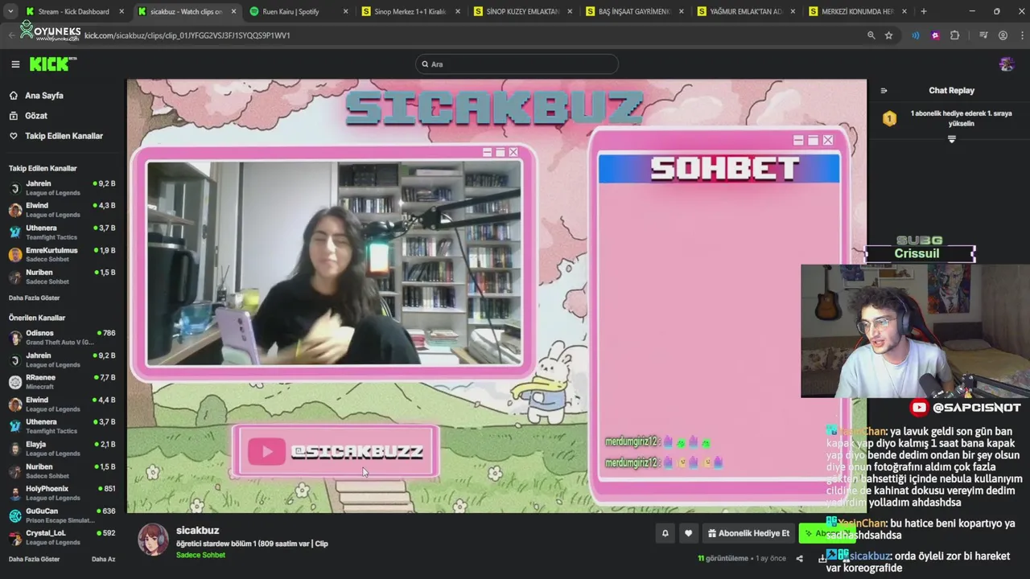Expand Daha Fazla Göster under Takip Edilen Kanallar

(x=34, y=298)
